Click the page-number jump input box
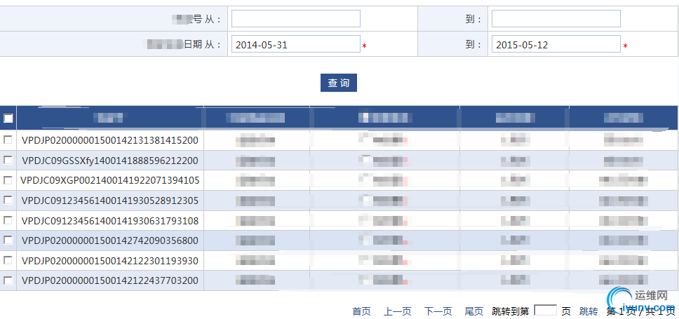The width and height of the screenshot is (679, 319). click(x=546, y=311)
